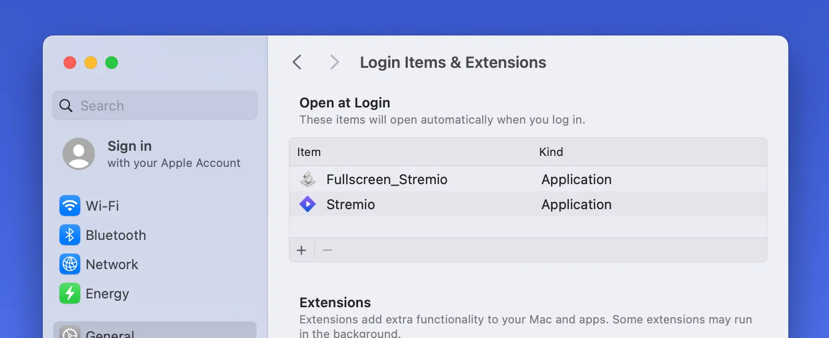Click the Open at Login heading
Viewport: 829px width, 338px height.
point(345,103)
